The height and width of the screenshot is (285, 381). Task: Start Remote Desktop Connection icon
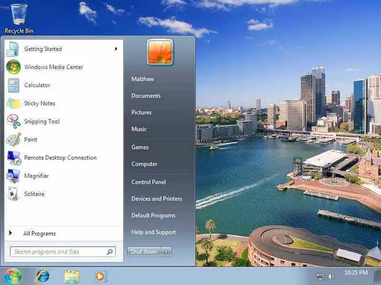[13, 158]
